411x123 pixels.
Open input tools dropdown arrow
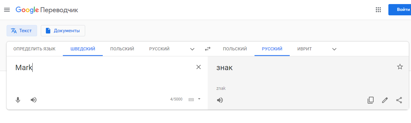199,99
